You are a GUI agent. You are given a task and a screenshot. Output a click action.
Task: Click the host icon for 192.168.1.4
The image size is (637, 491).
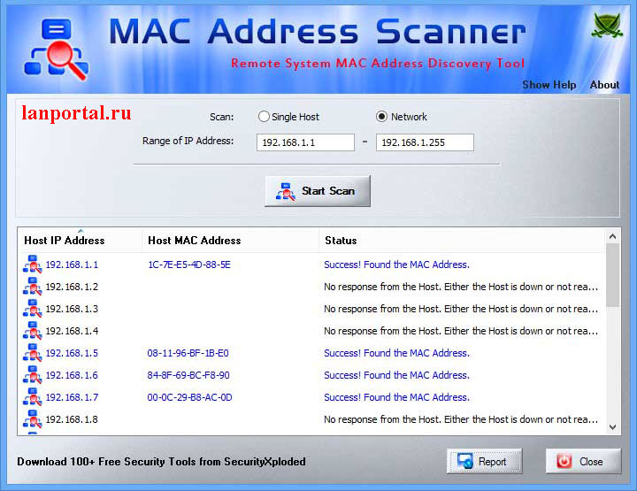pos(33,331)
